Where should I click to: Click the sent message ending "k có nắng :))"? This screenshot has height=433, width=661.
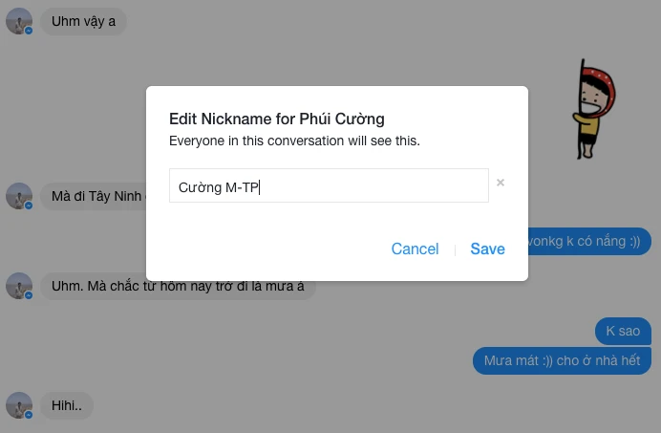point(589,242)
